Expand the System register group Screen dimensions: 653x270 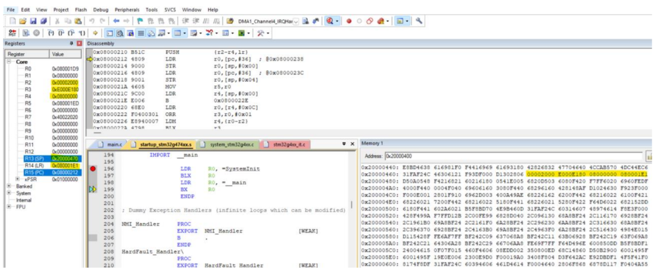pos(8,193)
